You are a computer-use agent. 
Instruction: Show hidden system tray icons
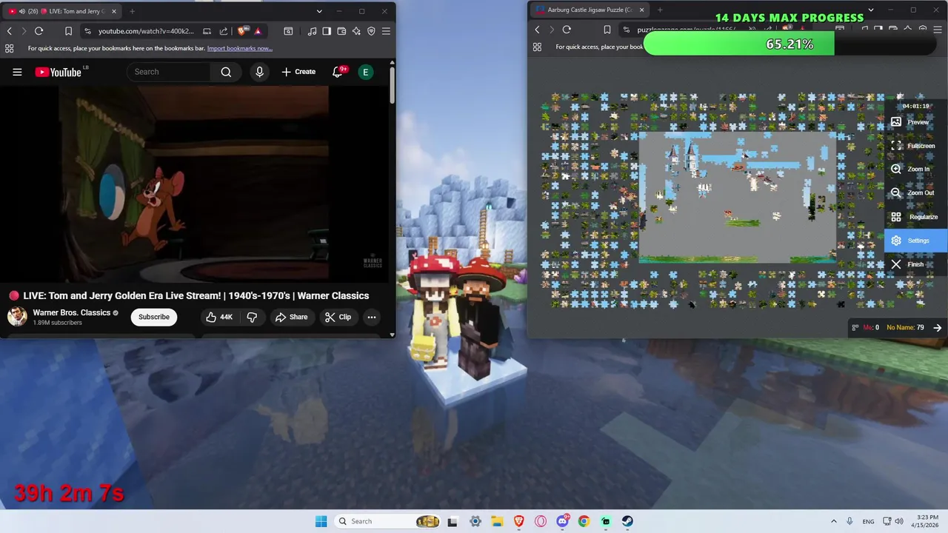(833, 521)
